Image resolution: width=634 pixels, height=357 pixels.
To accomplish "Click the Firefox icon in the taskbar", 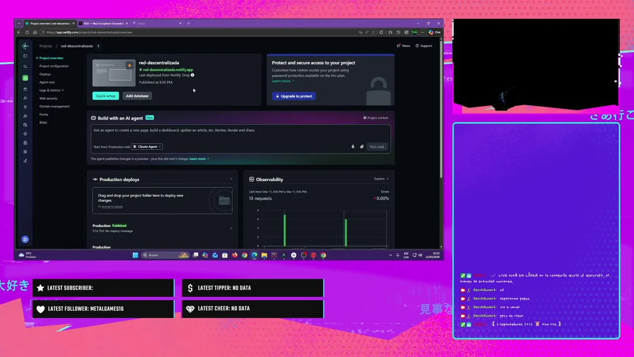I will click(235, 255).
